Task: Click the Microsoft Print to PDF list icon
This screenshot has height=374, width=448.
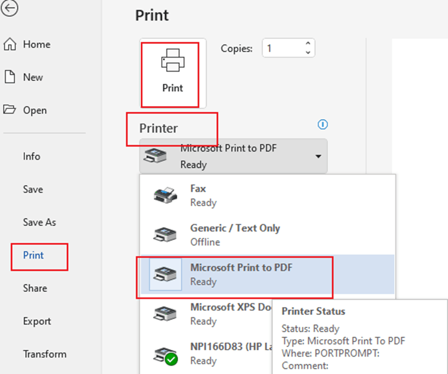Action: pyautogui.click(x=165, y=274)
